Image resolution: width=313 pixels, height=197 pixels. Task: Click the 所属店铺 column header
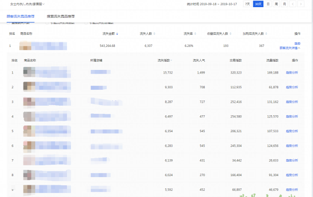click(96, 60)
